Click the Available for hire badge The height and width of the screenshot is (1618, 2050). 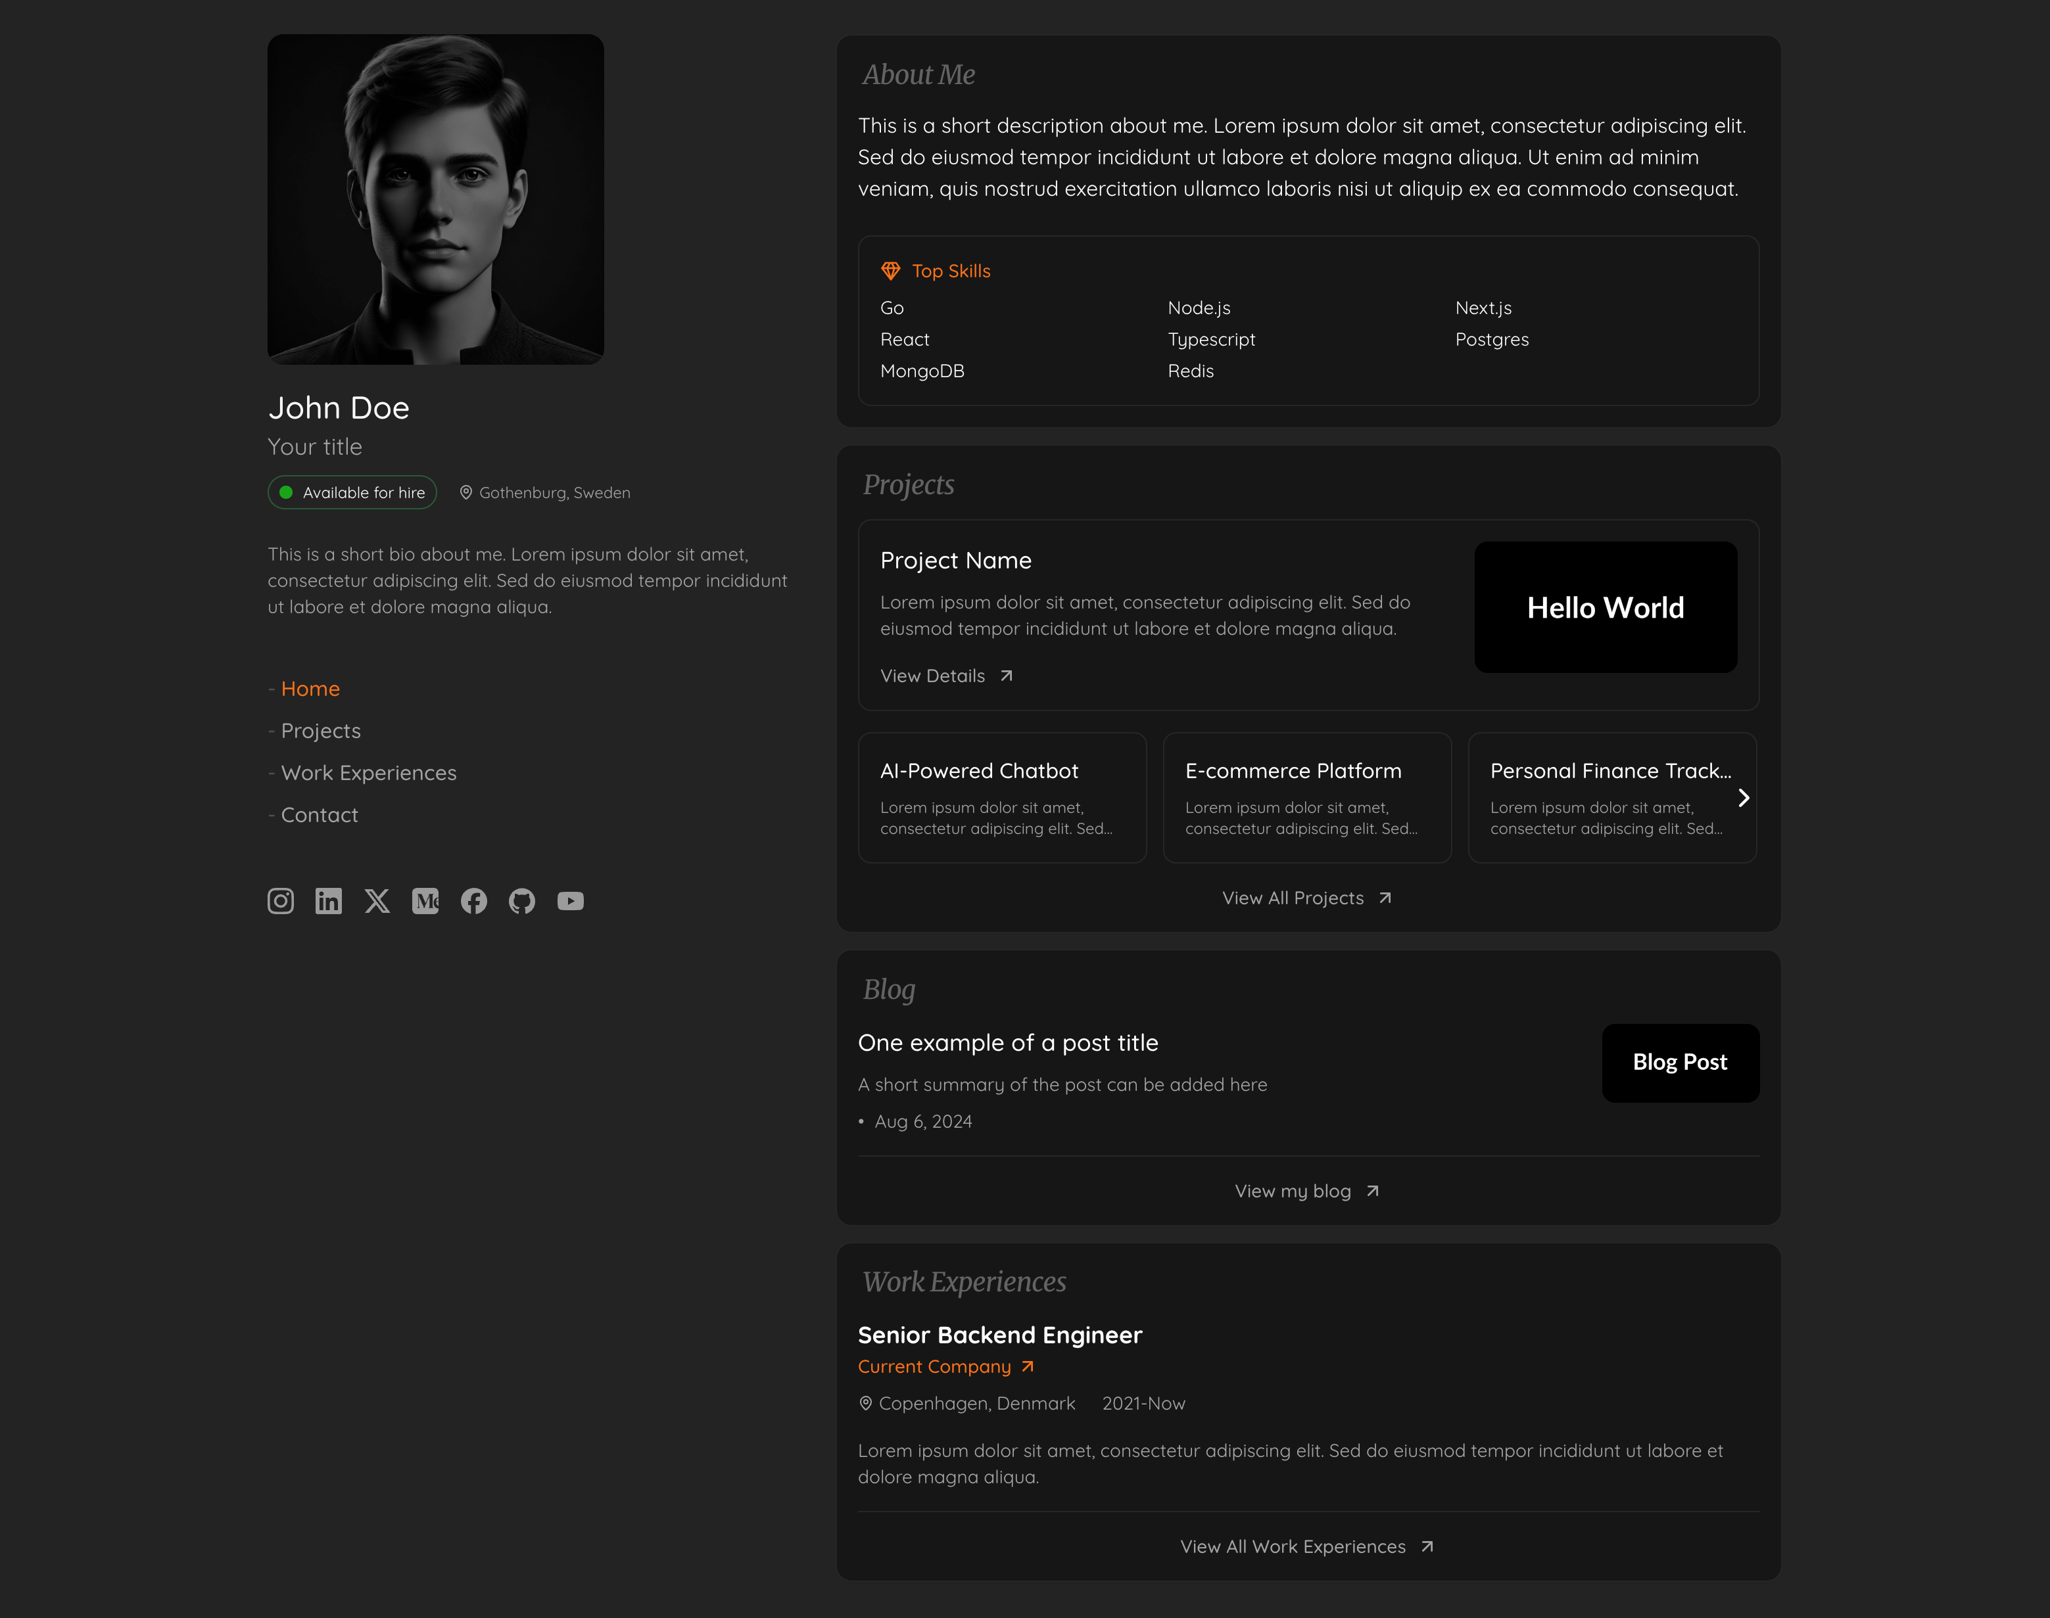coord(352,493)
